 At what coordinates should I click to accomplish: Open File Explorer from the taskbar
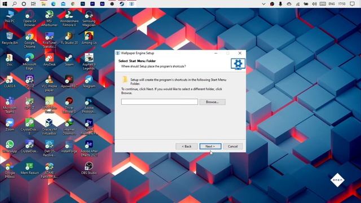tap(43, 4)
